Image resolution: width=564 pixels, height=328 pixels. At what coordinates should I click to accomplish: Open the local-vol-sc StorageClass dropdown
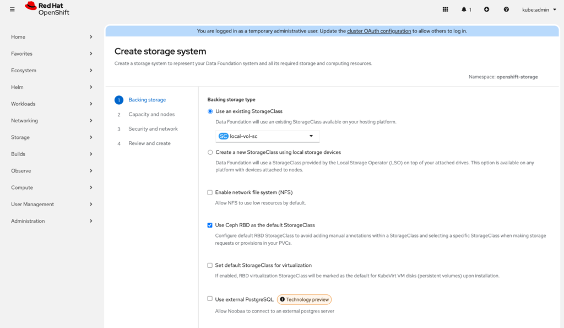click(267, 136)
